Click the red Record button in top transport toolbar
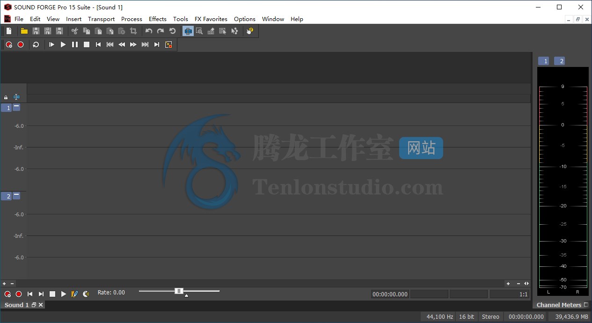Viewport: 592px width, 323px height. 21,44
